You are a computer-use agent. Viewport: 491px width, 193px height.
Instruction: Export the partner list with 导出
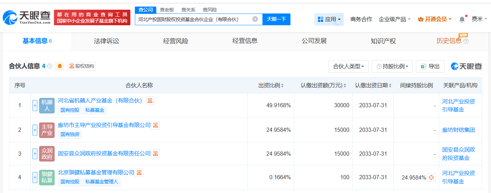tap(430, 66)
